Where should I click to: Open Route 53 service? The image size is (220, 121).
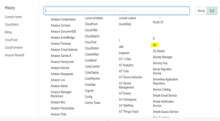click(x=158, y=22)
